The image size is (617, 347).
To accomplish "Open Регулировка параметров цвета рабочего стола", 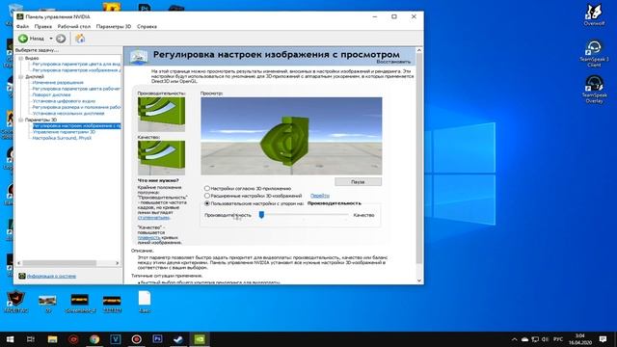I will point(76,89).
